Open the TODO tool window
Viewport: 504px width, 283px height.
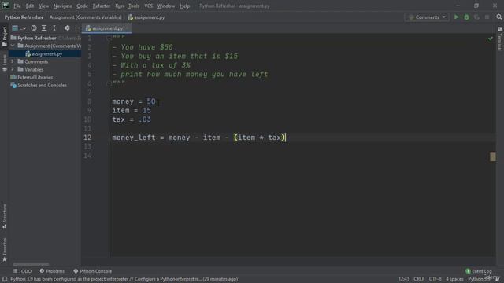(x=22, y=271)
